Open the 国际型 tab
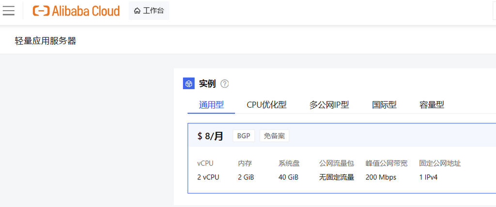This screenshot has width=496, height=207. pos(384,105)
